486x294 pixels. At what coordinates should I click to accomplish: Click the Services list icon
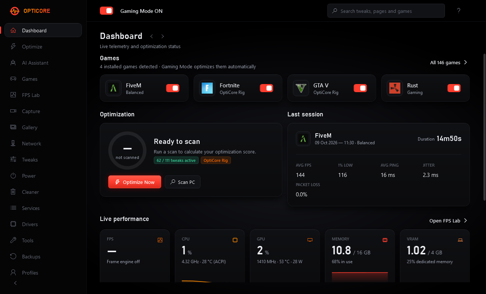point(13,208)
